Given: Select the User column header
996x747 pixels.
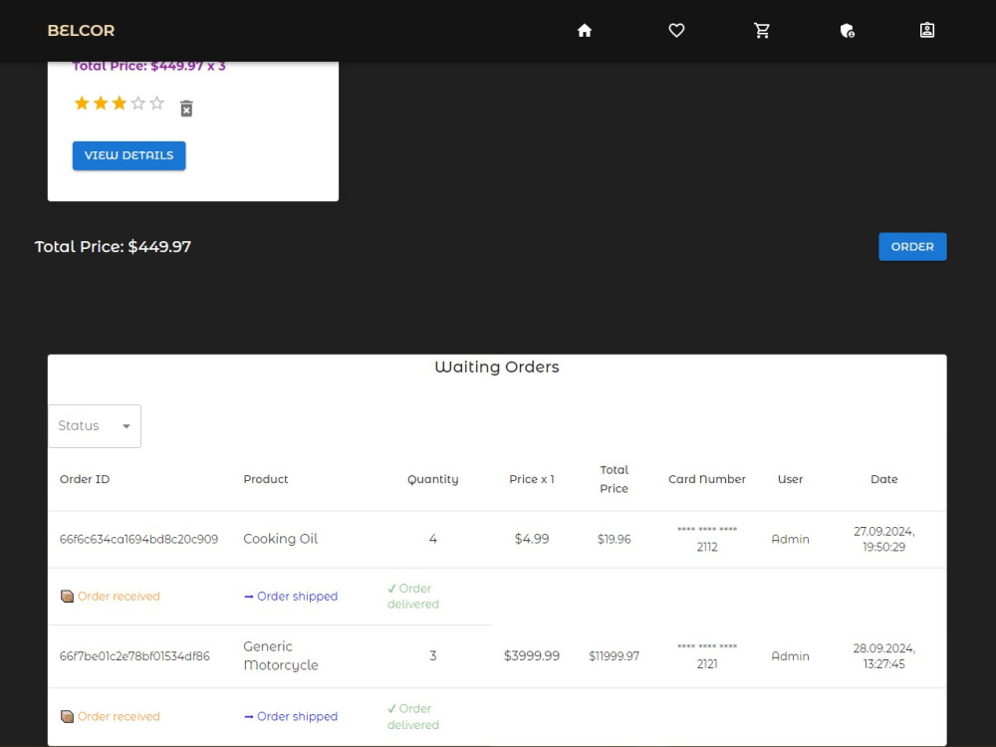Looking at the screenshot, I should click(790, 479).
